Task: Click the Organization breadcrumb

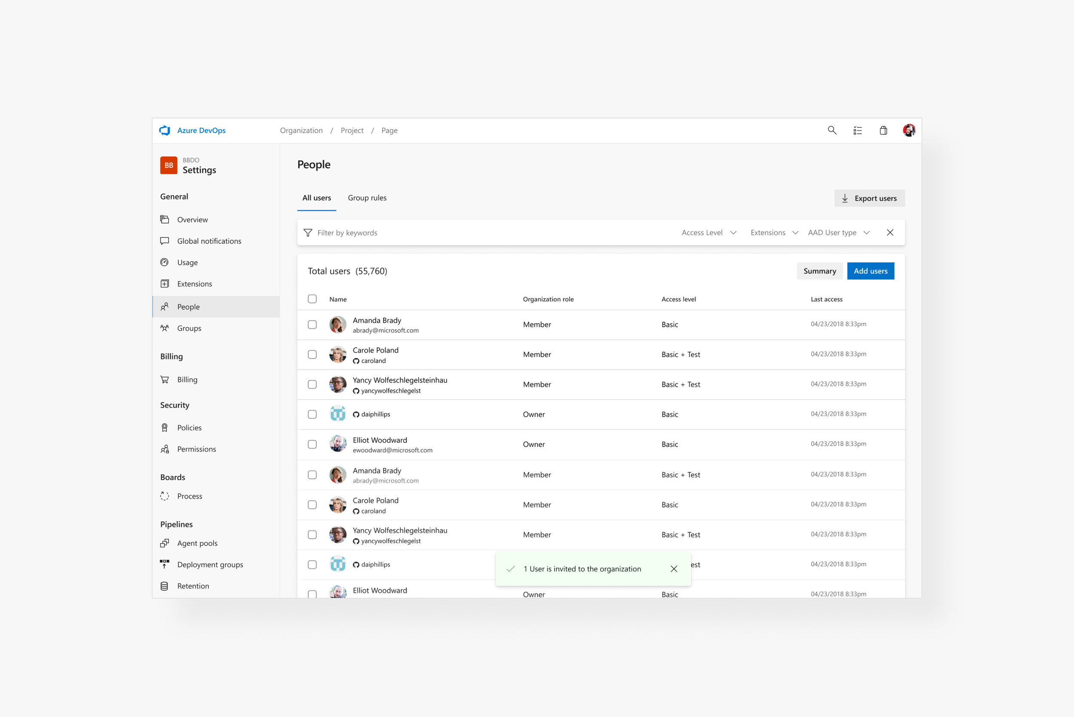Action: coord(302,131)
